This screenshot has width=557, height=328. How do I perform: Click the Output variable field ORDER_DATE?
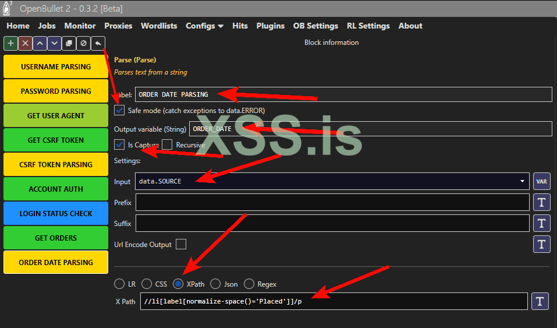click(x=371, y=129)
